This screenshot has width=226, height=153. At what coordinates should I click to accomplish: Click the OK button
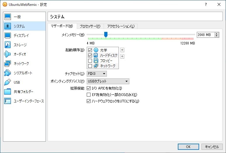pyautogui.click(x=188, y=147)
